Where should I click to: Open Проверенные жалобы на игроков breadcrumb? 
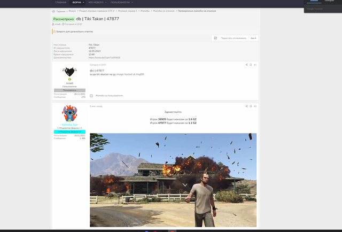[x=197, y=11]
